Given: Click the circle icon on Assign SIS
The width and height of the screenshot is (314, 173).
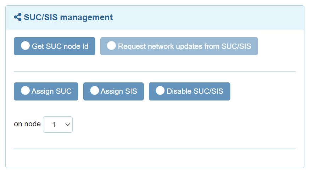Looking at the screenshot, I should [94, 91].
